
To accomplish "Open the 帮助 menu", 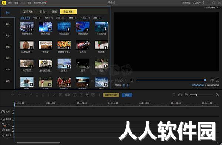I will click(x=30, y=3).
